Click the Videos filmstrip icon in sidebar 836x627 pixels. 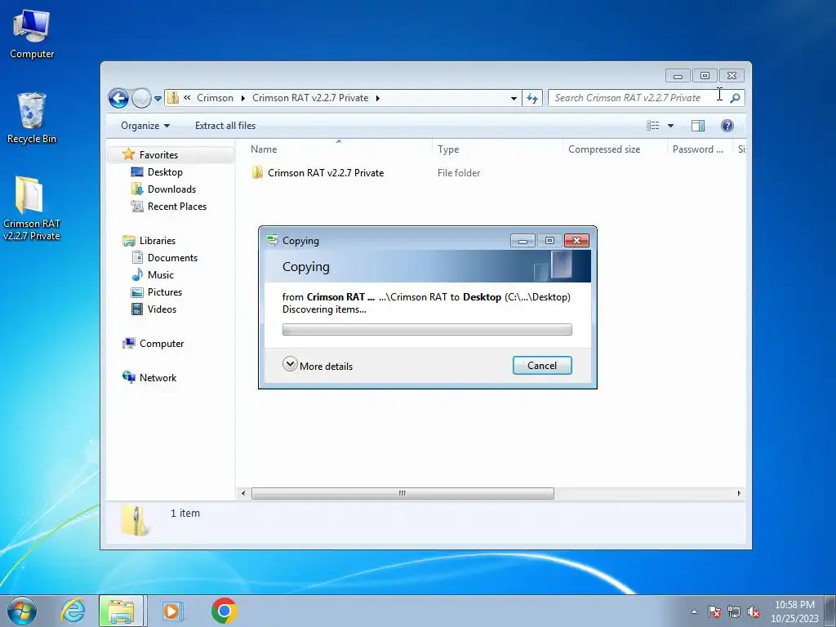tap(137, 309)
